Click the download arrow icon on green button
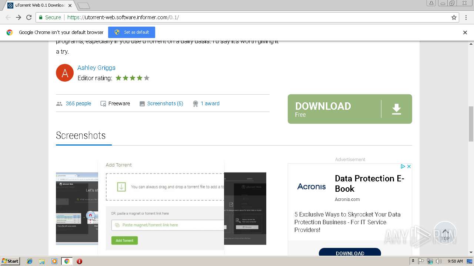The height and width of the screenshot is (266, 474). click(x=397, y=109)
